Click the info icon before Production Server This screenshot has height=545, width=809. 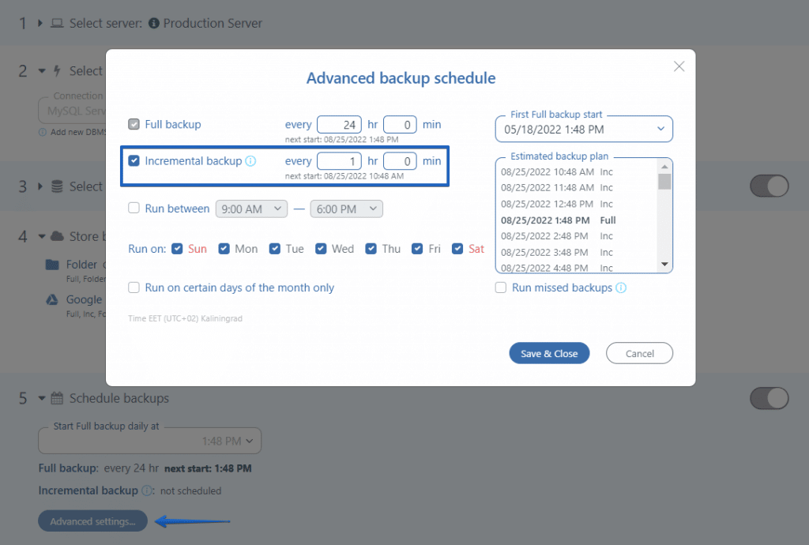[156, 23]
